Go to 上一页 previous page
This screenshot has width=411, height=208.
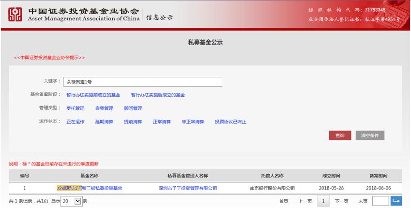[305, 201]
